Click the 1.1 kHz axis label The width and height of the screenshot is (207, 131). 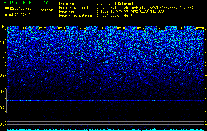pos(3,43)
